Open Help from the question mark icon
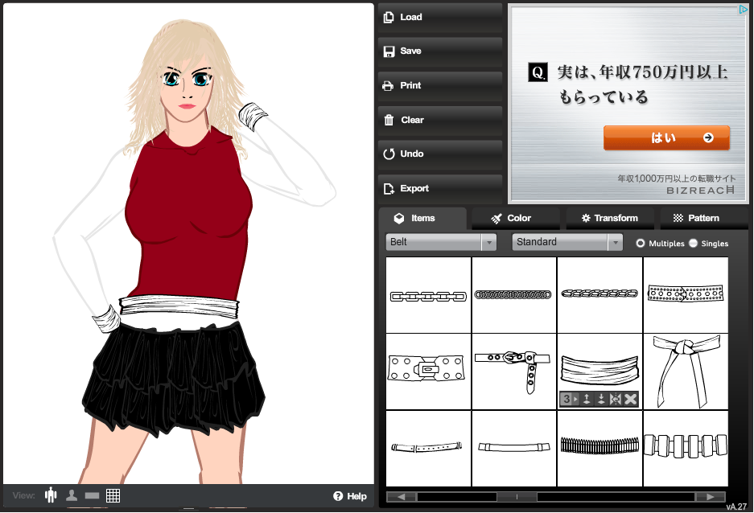The image size is (754, 513). [340, 496]
